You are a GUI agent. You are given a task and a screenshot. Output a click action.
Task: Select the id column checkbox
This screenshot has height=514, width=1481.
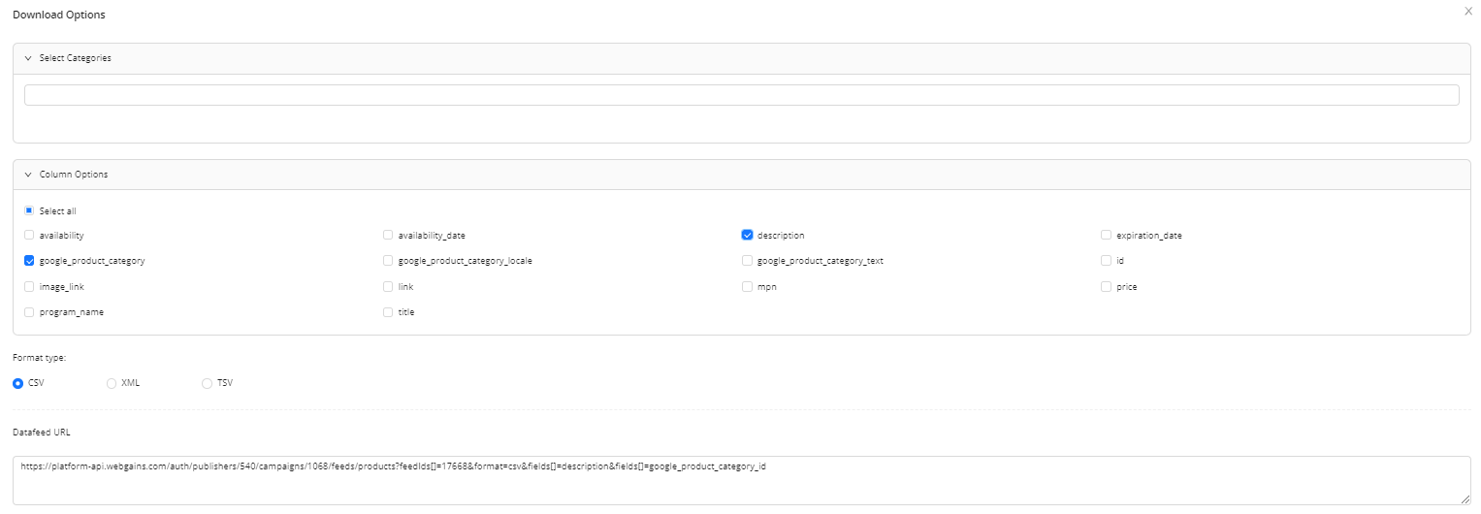click(x=1106, y=261)
